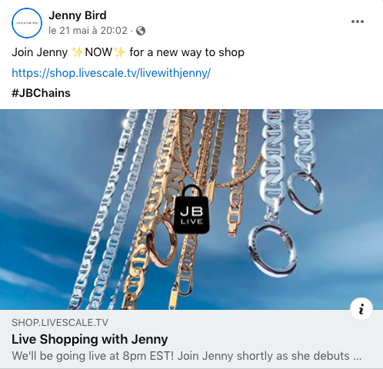This screenshot has width=383, height=369.
Task: Click the JB LIVE shopping bag logo
Action: [191, 209]
